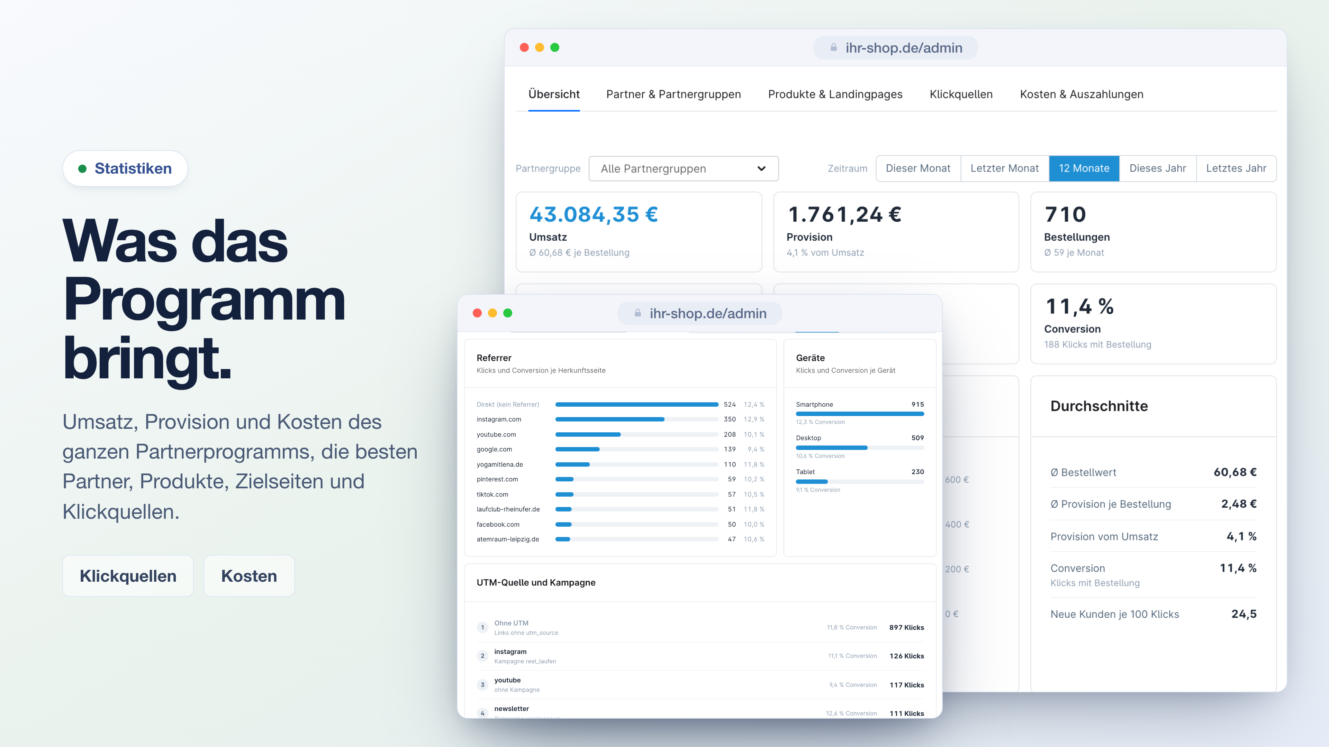
Task: Click yellow minimize dot of front window
Action: tap(492, 313)
